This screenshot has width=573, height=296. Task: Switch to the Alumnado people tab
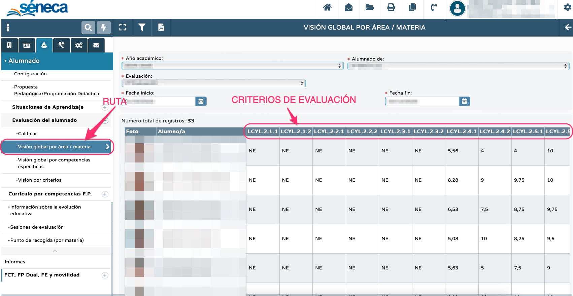point(44,45)
